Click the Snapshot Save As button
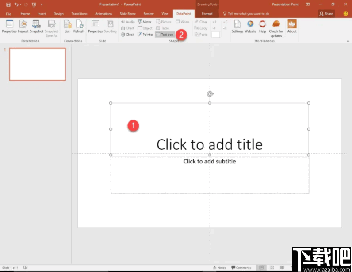This screenshot has height=272, width=352. pyautogui.click(x=51, y=28)
